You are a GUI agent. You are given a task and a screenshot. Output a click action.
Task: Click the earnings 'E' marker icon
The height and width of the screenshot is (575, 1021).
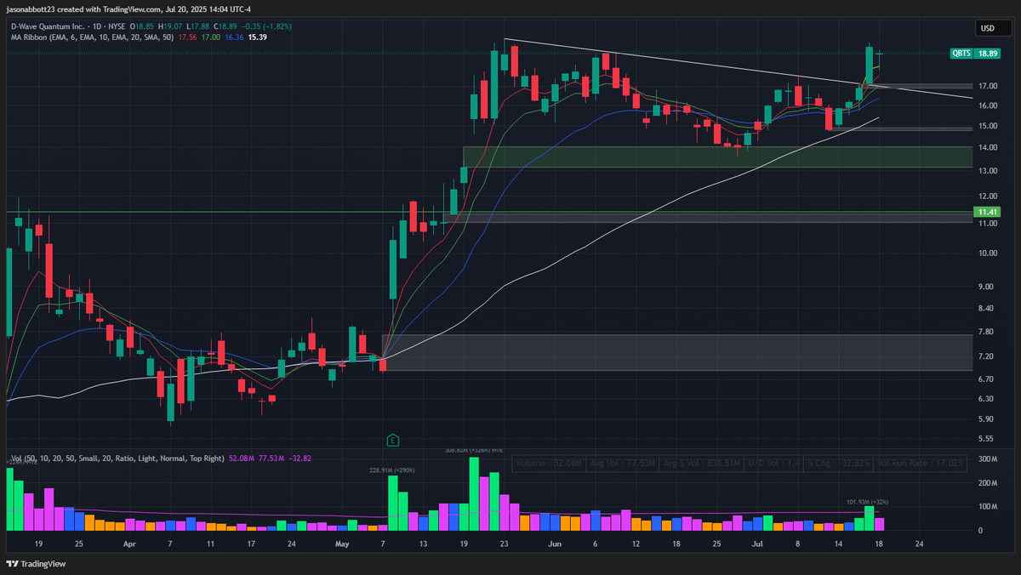click(x=392, y=440)
